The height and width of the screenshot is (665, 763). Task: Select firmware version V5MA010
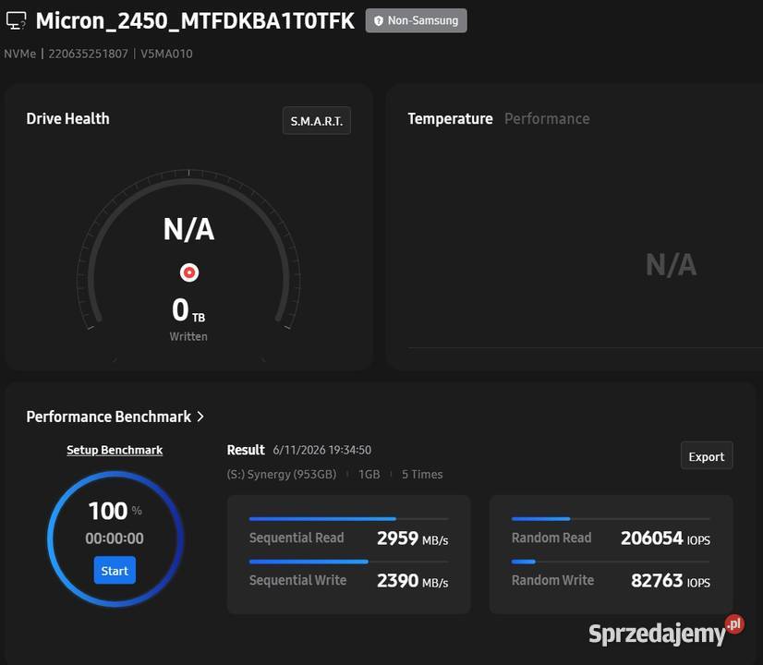166,54
